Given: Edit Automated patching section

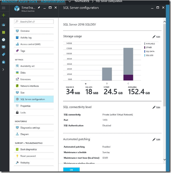Looking at the screenshot, I should 156,140.
